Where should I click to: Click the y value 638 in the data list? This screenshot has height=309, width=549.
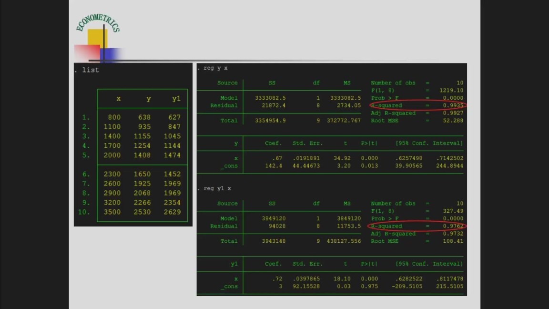click(x=144, y=117)
